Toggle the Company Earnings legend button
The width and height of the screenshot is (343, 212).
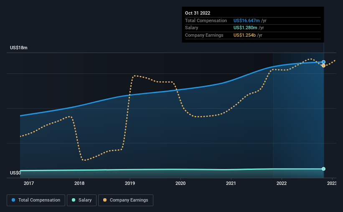point(126,200)
